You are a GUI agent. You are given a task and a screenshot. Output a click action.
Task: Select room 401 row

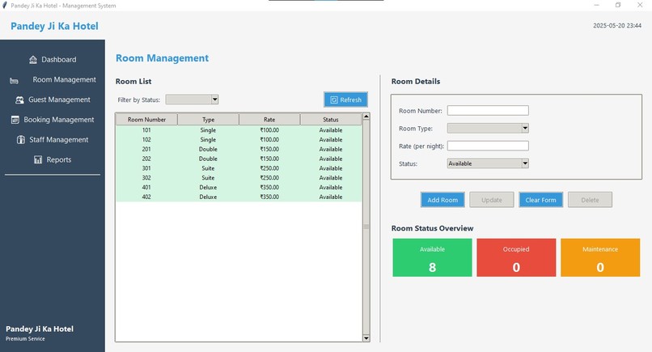tap(239, 188)
